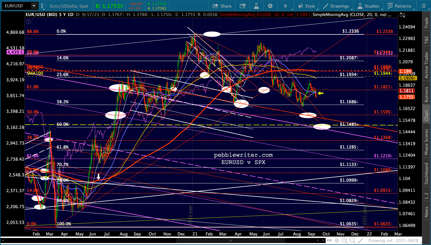Image resolution: width=431 pixels, height=245 pixels.
Task: Click the yellow 1.1926 price bubble
Action: pyautogui.click(x=407, y=78)
